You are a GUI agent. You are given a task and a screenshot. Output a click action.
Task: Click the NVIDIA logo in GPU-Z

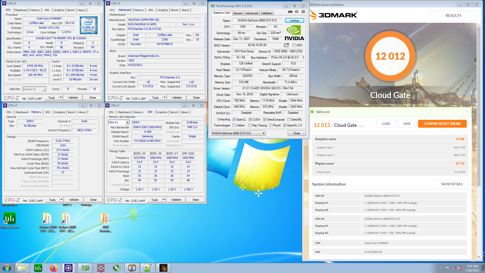coord(294,33)
